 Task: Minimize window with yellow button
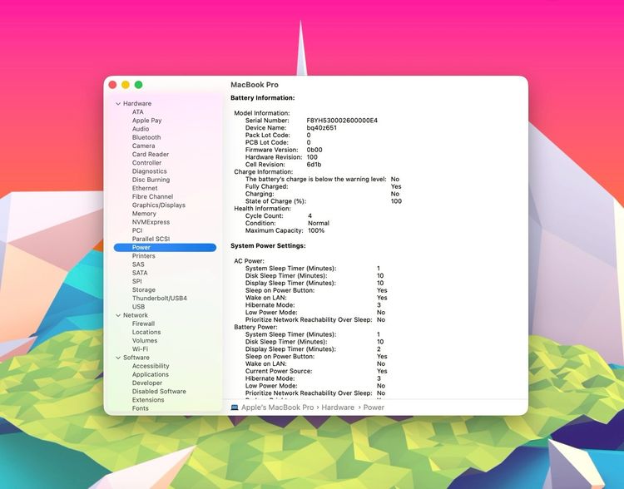pos(126,85)
